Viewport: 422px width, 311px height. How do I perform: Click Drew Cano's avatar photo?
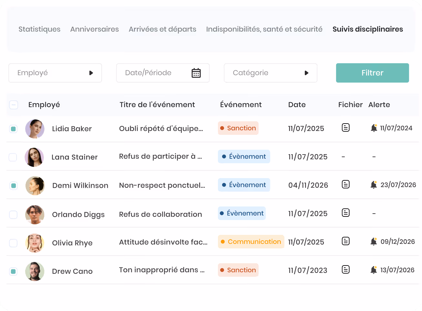tap(35, 271)
